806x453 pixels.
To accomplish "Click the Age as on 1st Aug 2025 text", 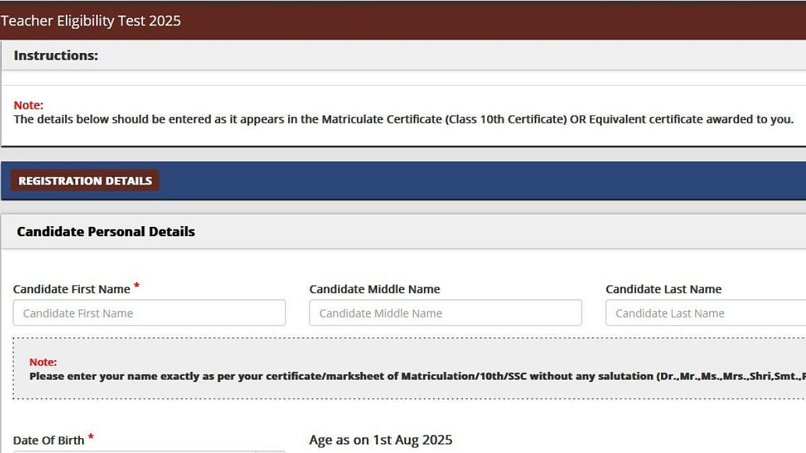I will point(380,440).
